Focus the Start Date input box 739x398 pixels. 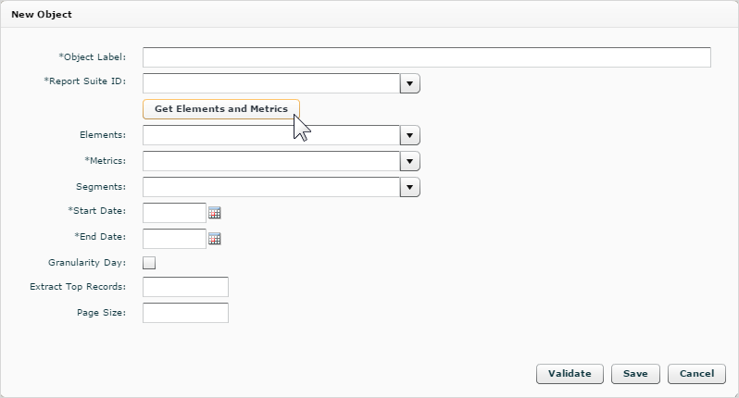point(174,213)
